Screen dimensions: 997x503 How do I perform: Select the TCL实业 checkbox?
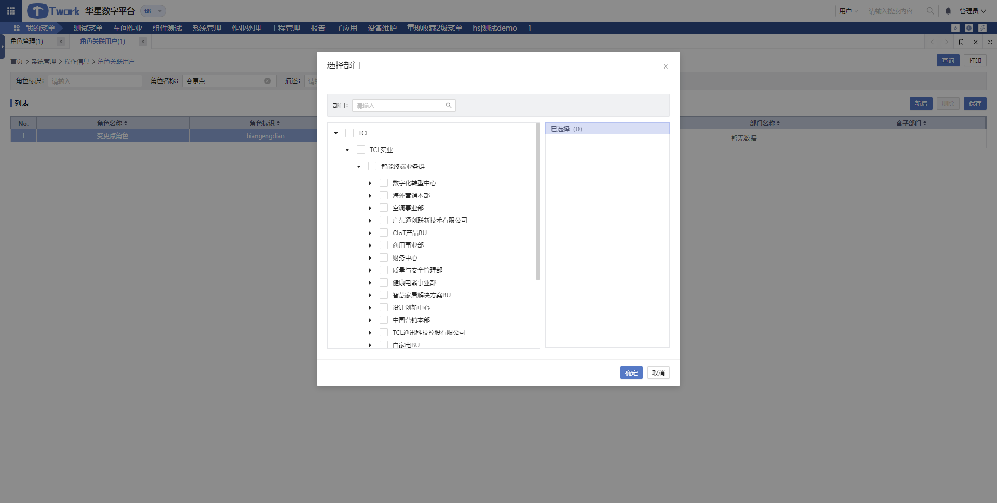(361, 149)
